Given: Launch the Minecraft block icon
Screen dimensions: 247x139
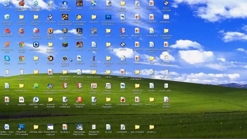Looking at the screenshot, I should (x=65, y=45).
